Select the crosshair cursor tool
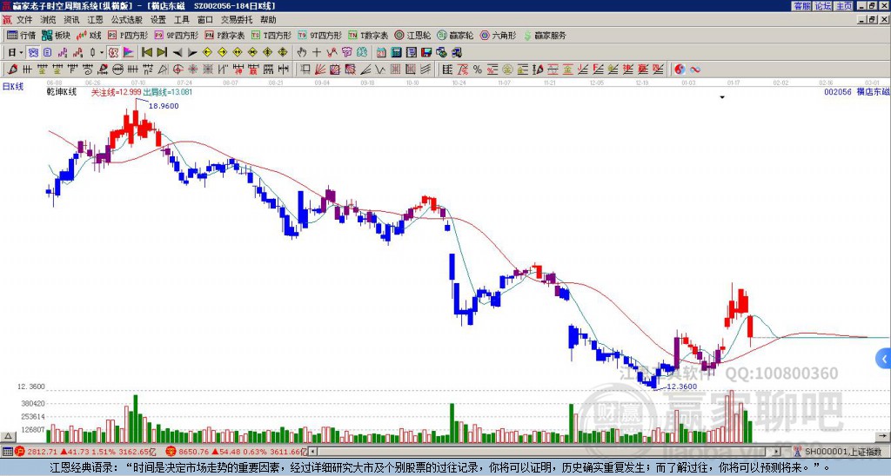Screen dimensions: 891x476 point(317,53)
